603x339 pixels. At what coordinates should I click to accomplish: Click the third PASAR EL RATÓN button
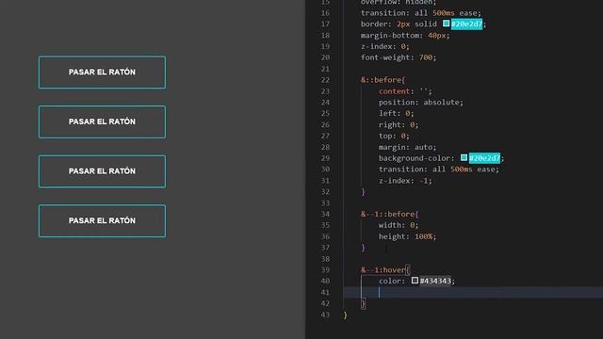(x=102, y=171)
